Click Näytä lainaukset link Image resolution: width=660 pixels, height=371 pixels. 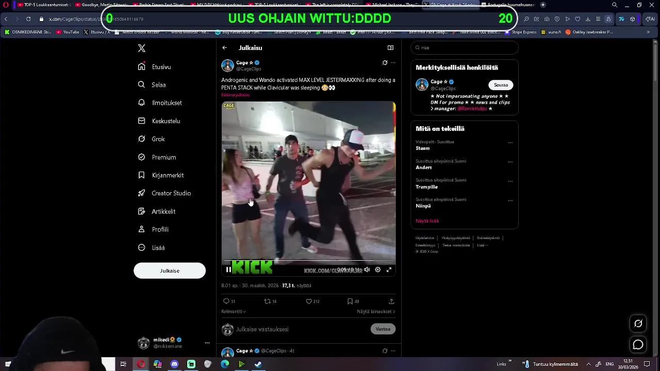pos(376,312)
